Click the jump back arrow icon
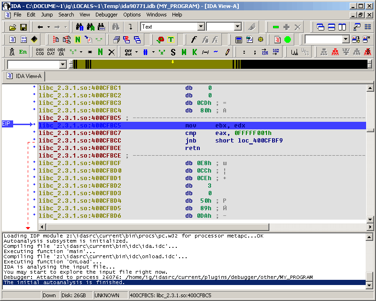 coord(40,27)
